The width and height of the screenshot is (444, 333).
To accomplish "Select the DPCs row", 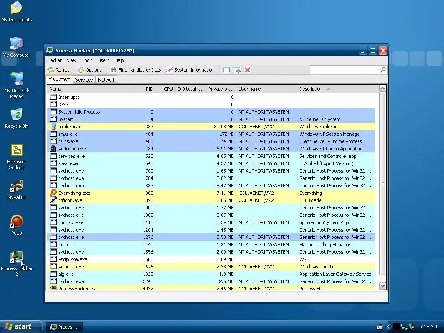I will 211,104.
